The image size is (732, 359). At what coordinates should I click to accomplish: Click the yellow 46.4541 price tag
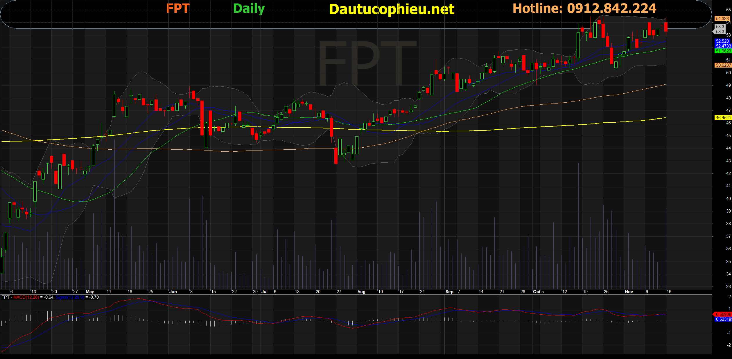(x=723, y=118)
